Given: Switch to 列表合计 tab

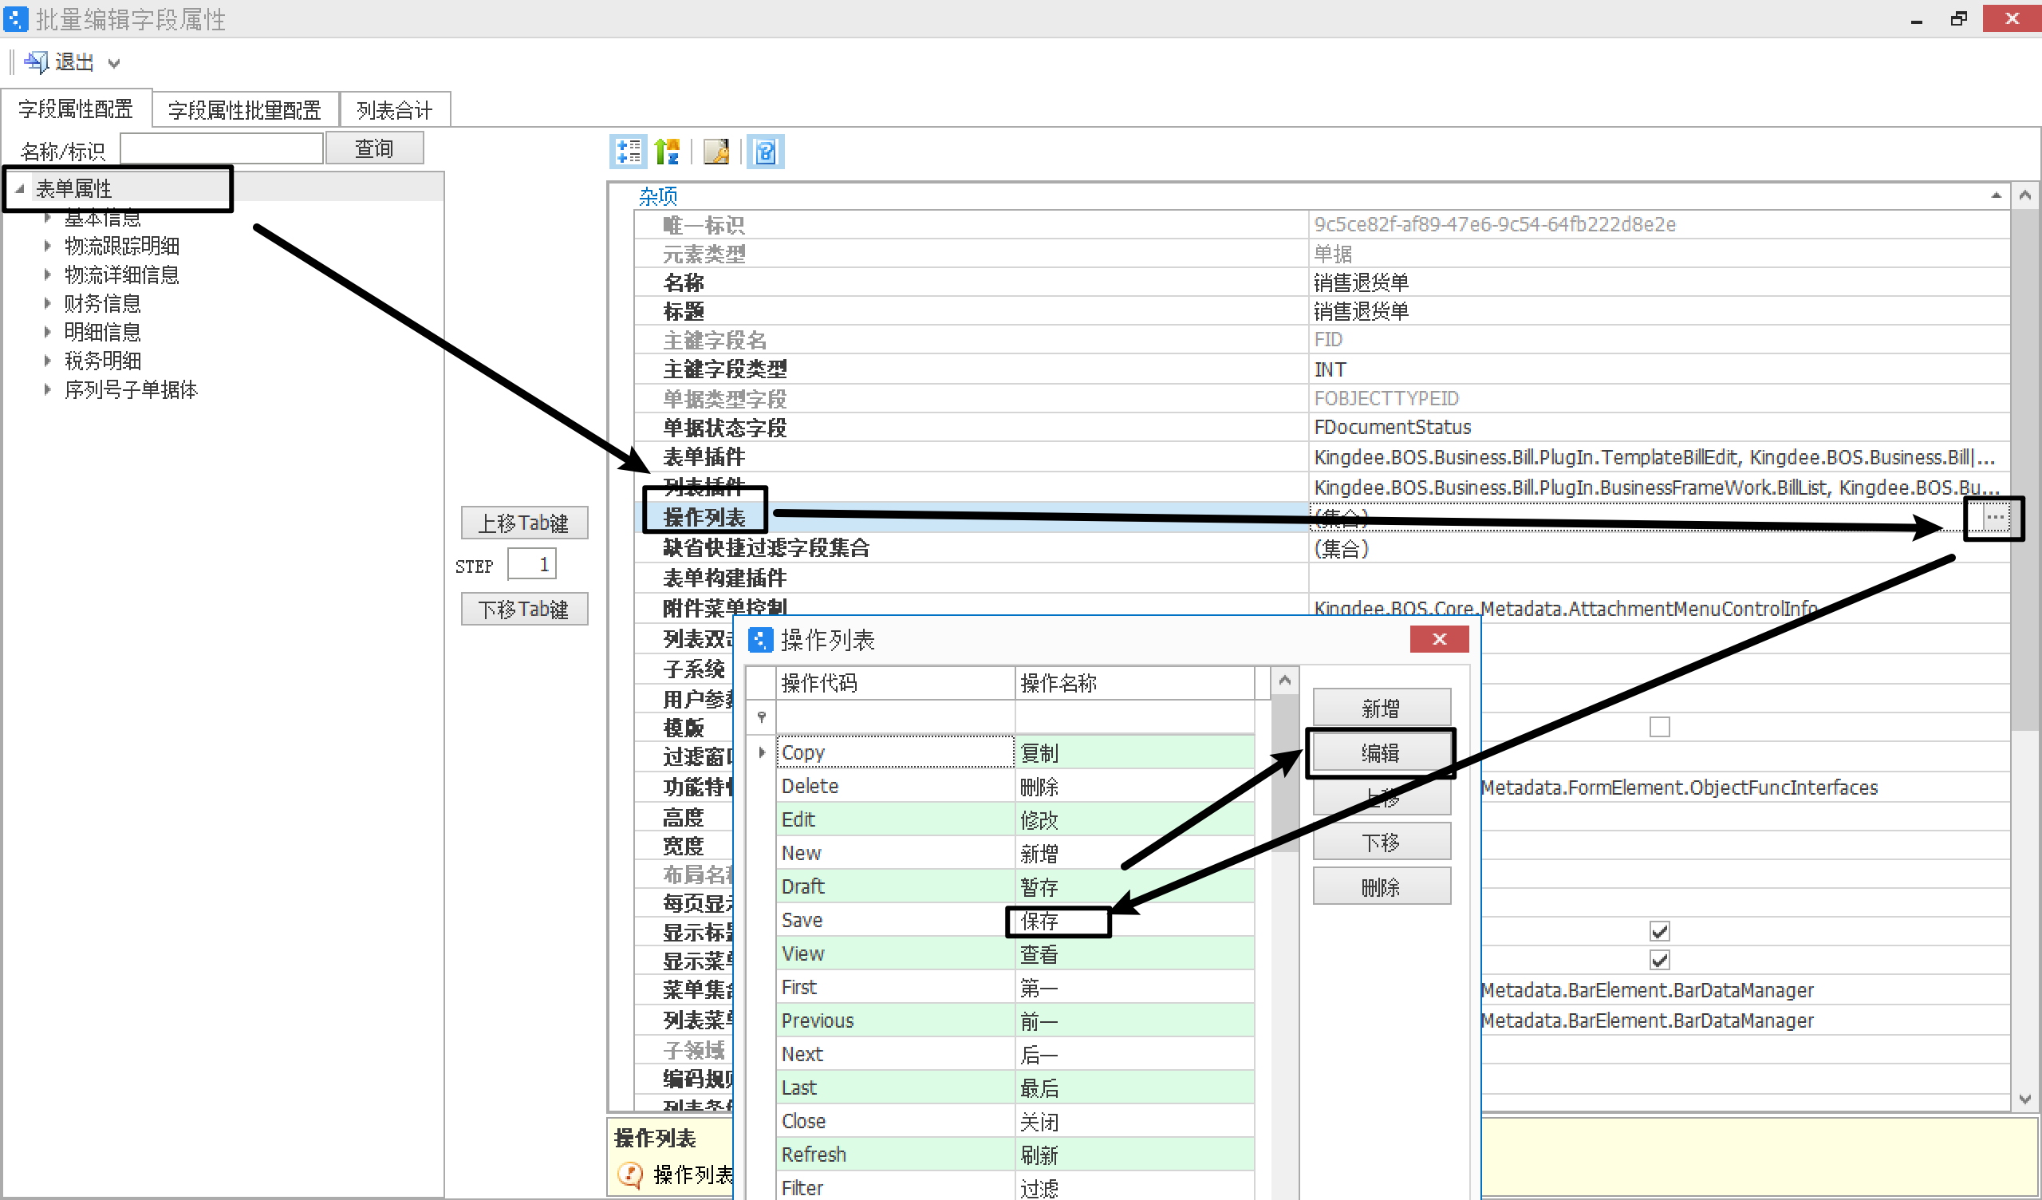Looking at the screenshot, I should pyautogui.click(x=395, y=109).
